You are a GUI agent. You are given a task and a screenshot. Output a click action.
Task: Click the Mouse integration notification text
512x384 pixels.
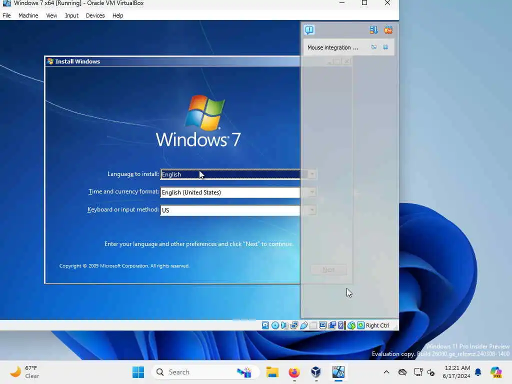(332, 47)
